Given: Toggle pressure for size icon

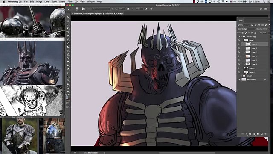Looking at the screenshot, I should coord(151,9).
